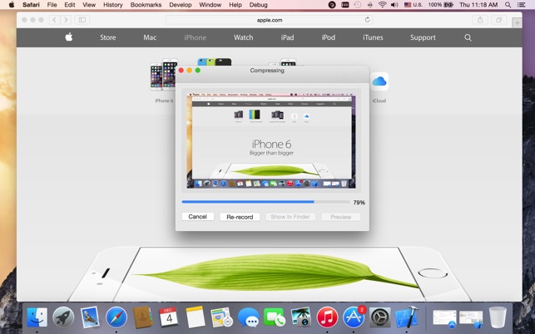This screenshot has height=334, width=535.
Task: Open iTunes link in Apple nav
Action: [x=373, y=37]
